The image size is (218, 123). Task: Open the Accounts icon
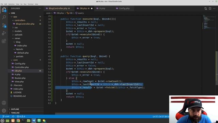(x=4, y=103)
